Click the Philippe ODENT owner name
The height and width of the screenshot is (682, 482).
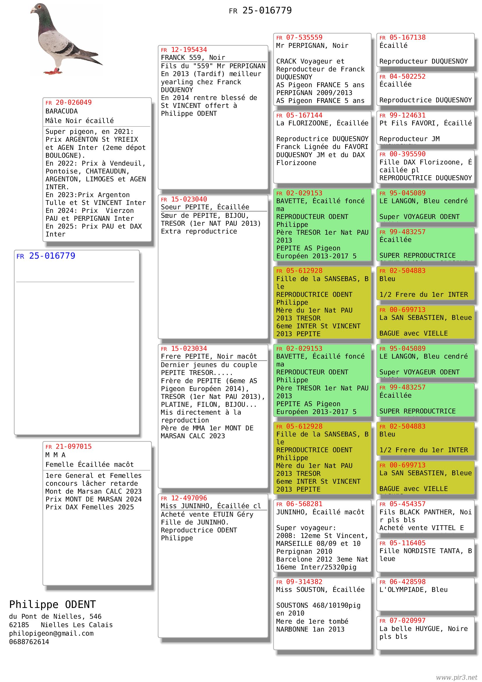pyautogui.click(x=52, y=604)
